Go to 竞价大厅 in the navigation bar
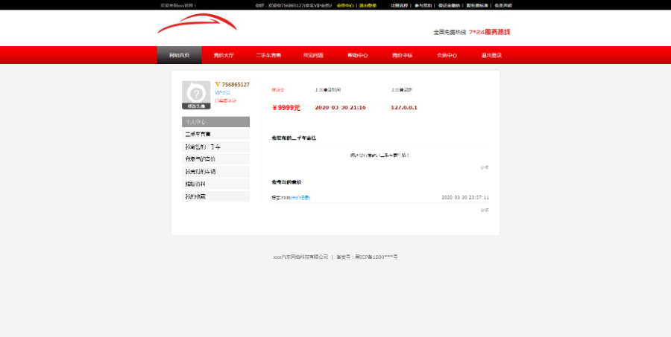 [224, 55]
